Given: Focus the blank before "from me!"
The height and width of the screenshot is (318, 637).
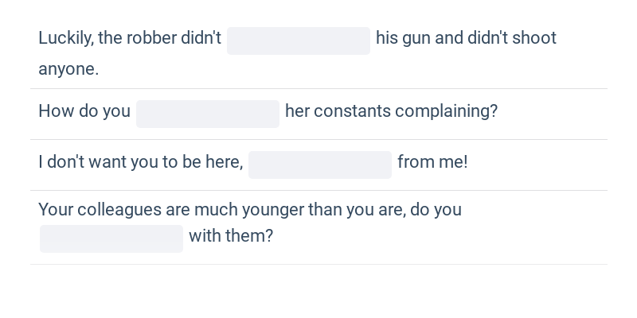Looking at the screenshot, I should pyautogui.click(x=320, y=165).
